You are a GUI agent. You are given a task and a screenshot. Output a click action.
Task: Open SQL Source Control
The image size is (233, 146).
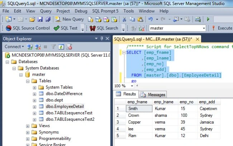28,28
